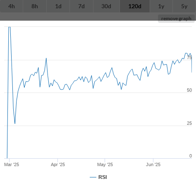196x188 pixels.
Task: Click the Jun '25 axis label
Action: [x=153, y=164]
